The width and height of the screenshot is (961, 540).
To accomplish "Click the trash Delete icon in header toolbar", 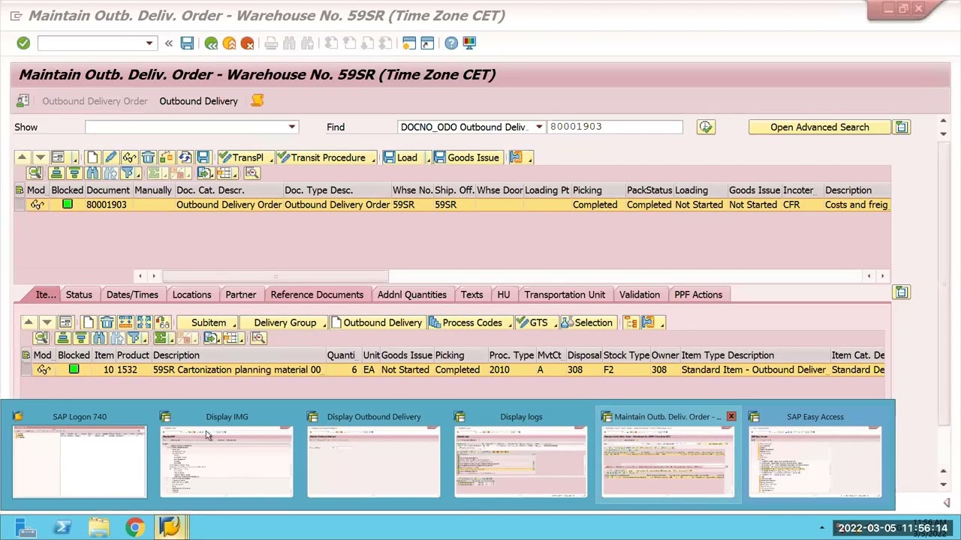I will point(148,157).
